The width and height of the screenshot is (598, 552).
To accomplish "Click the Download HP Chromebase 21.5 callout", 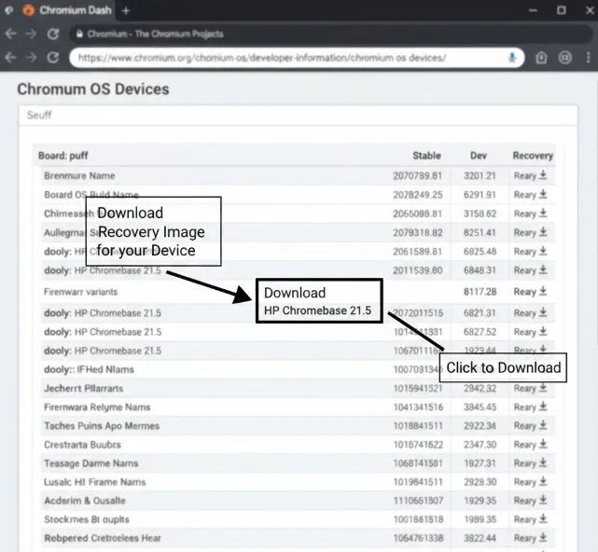I will point(317,301).
